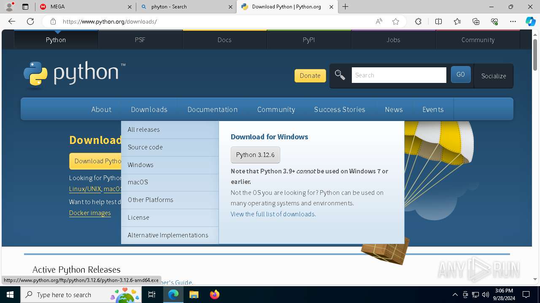The width and height of the screenshot is (540, 303).
Task: Choose Windows from Downloads menu
Action: pos(170,165)
